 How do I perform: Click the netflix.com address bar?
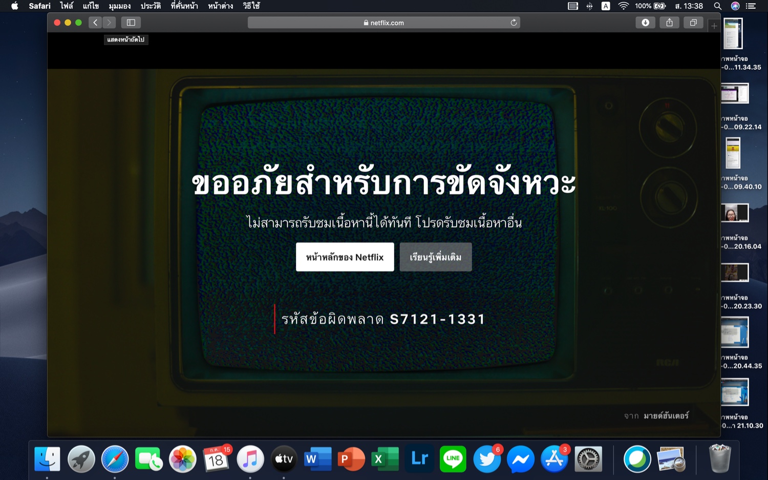384,23
